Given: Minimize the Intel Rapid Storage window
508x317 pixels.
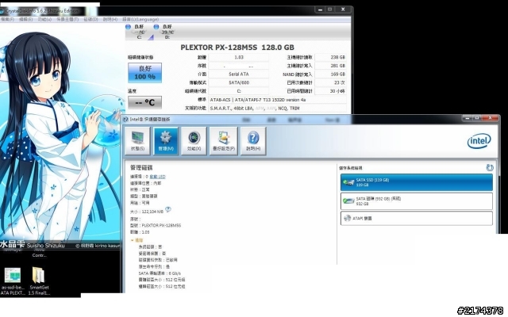Looking at the screenshot, I should [x=467, y=118].
